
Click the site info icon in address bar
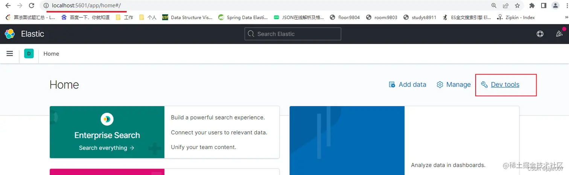46,6
